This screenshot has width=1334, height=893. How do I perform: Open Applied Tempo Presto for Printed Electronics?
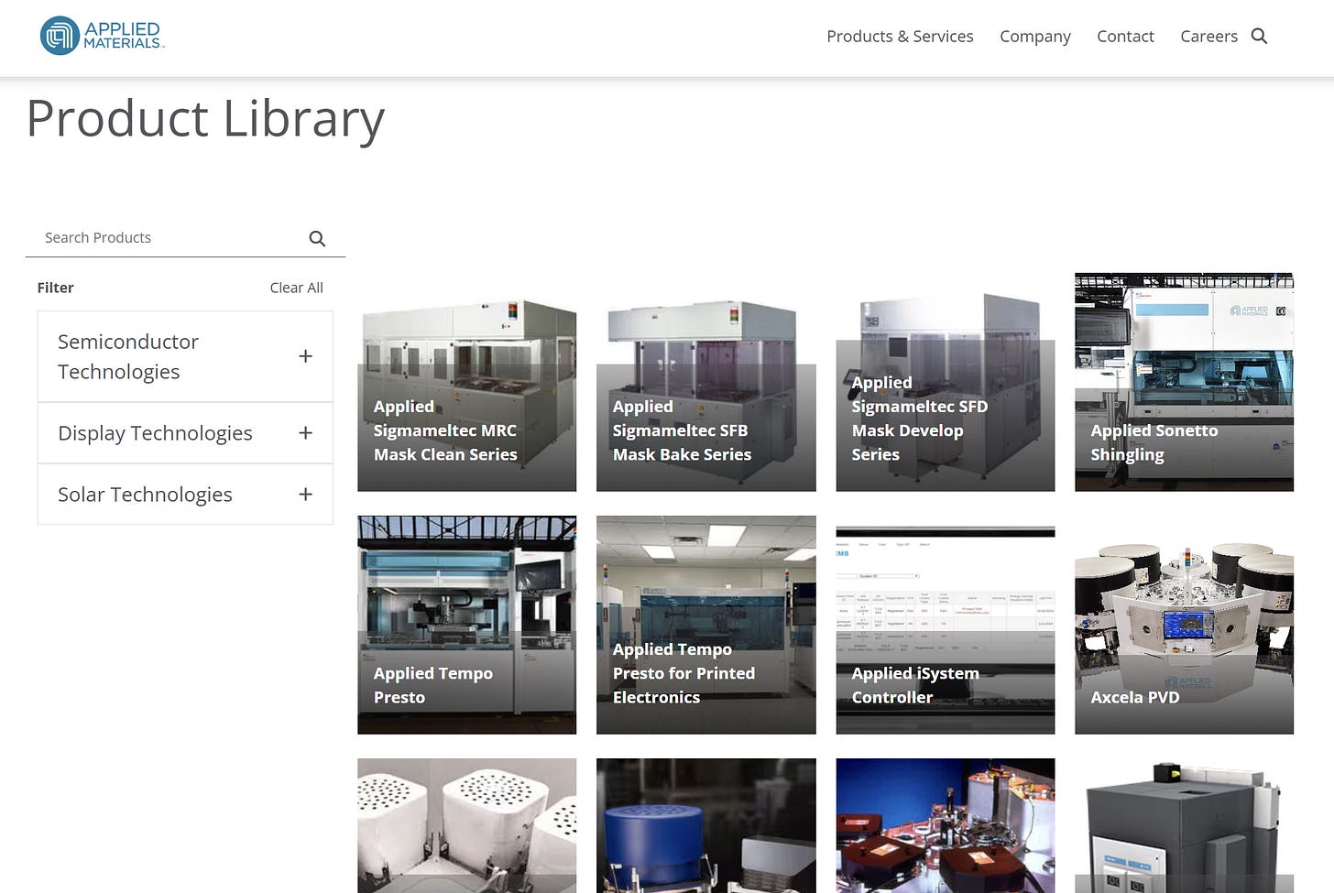click(x=706, y=625)
